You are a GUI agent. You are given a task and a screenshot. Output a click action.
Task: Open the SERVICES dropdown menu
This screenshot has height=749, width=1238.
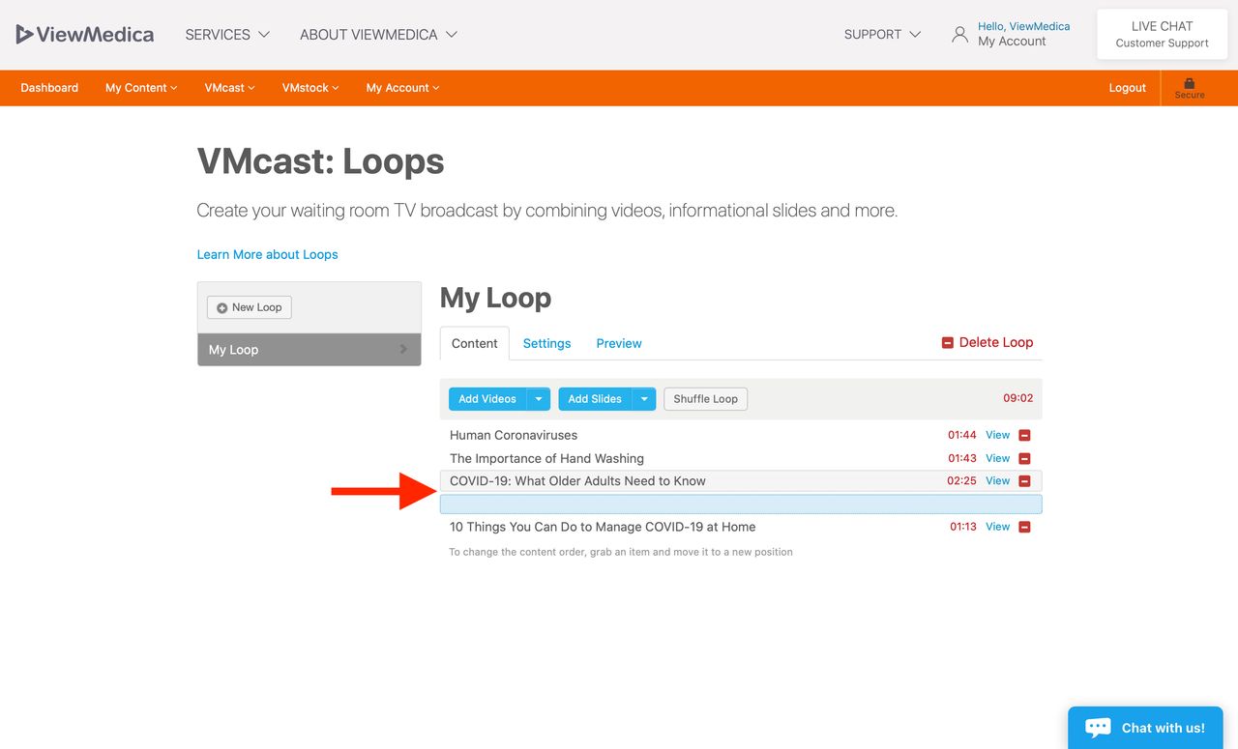pos(227,35)
